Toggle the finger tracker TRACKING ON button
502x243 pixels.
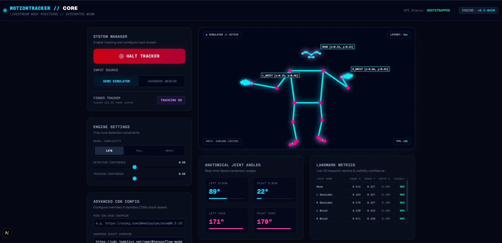point(171,100)
